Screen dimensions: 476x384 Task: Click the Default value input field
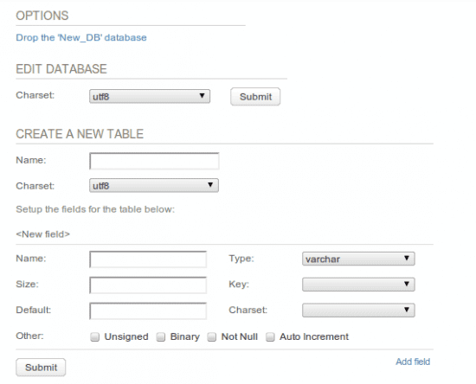(x=148, y=310)
